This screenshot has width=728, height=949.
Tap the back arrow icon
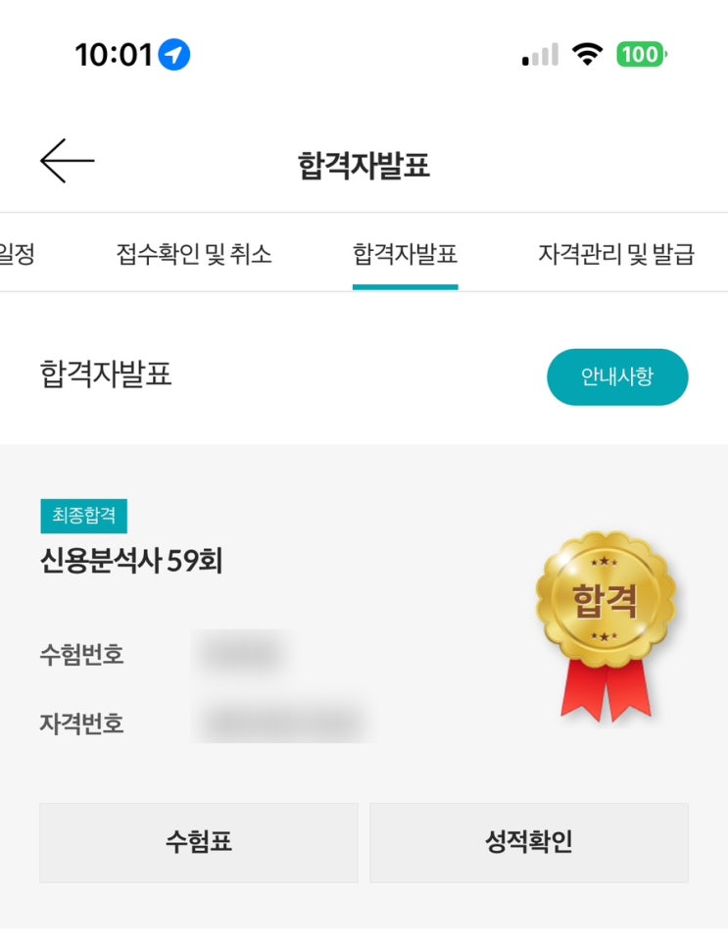(x=67, y=161)
